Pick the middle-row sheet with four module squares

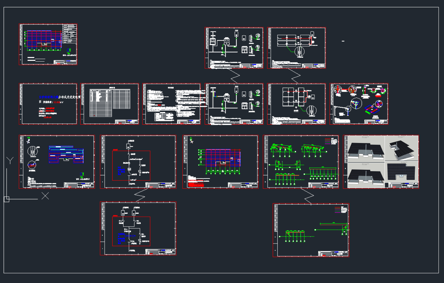tap(296, 104)
